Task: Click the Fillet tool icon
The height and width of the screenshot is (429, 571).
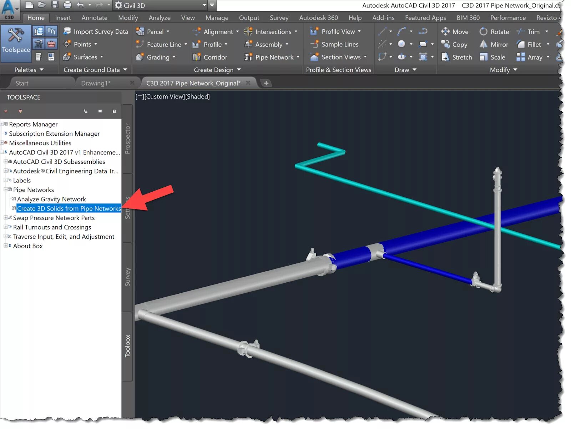Action: point(521,44)
